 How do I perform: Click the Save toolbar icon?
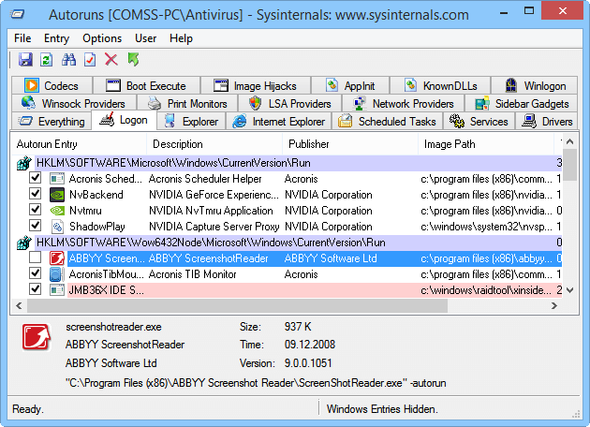(25, 59)
